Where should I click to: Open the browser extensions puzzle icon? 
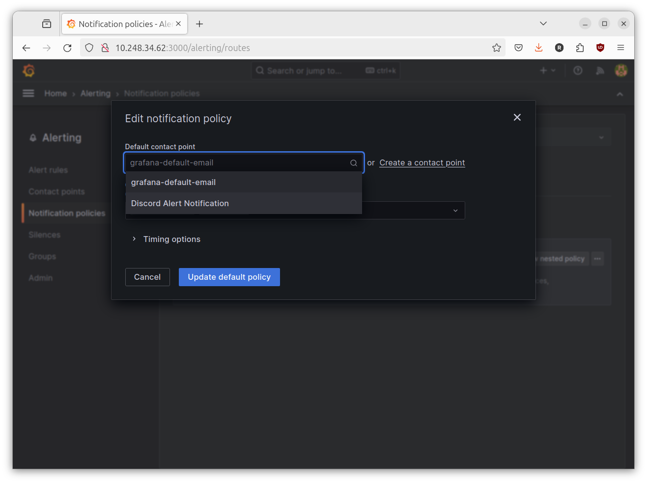click(x=580, y=48)
